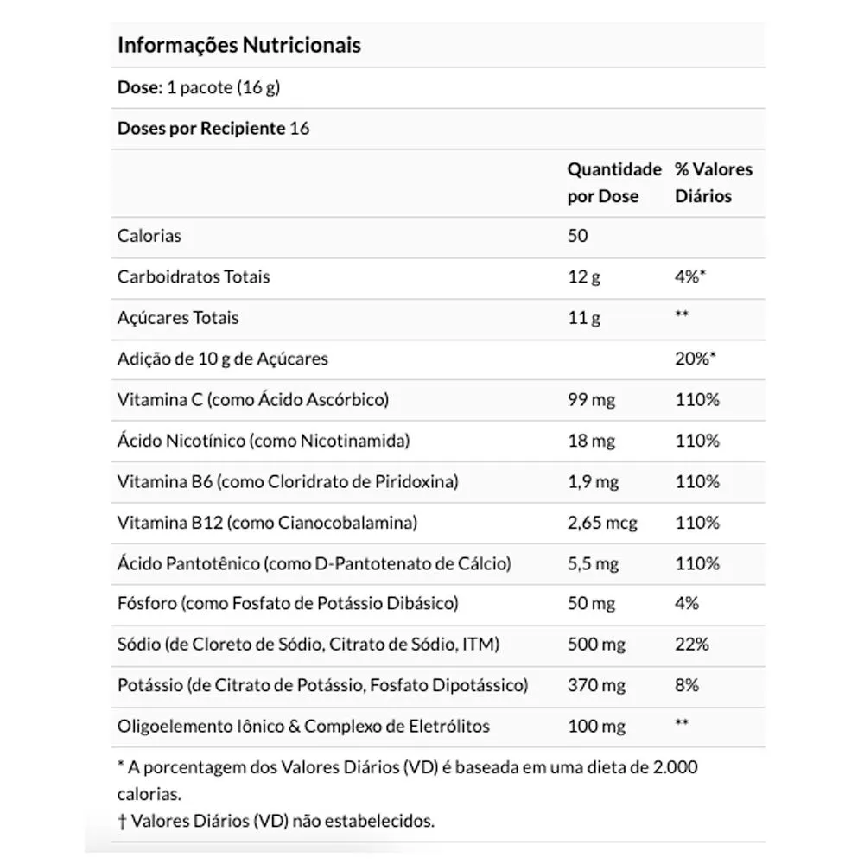Click the Ácido Pantotênico row label

pos(314,563)
